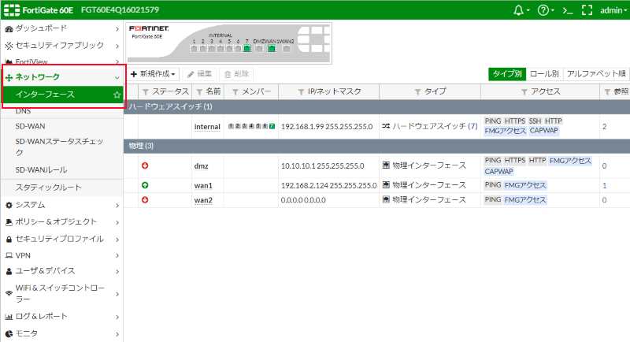The image size is (630, 342).
Task: Select the wan2 interface name
Action: [x=203, y=200]
